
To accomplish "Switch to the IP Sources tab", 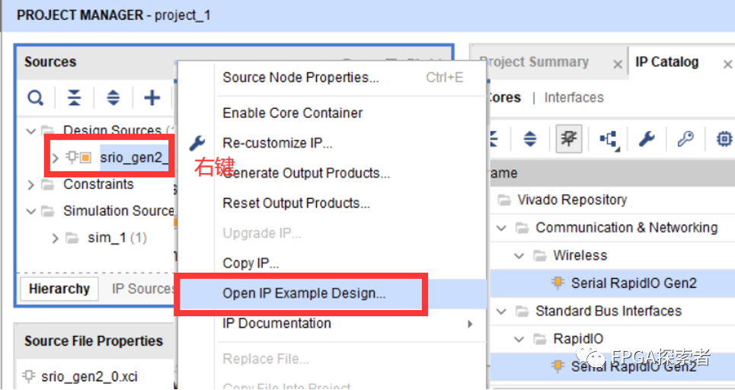I will tap(143, 289).
